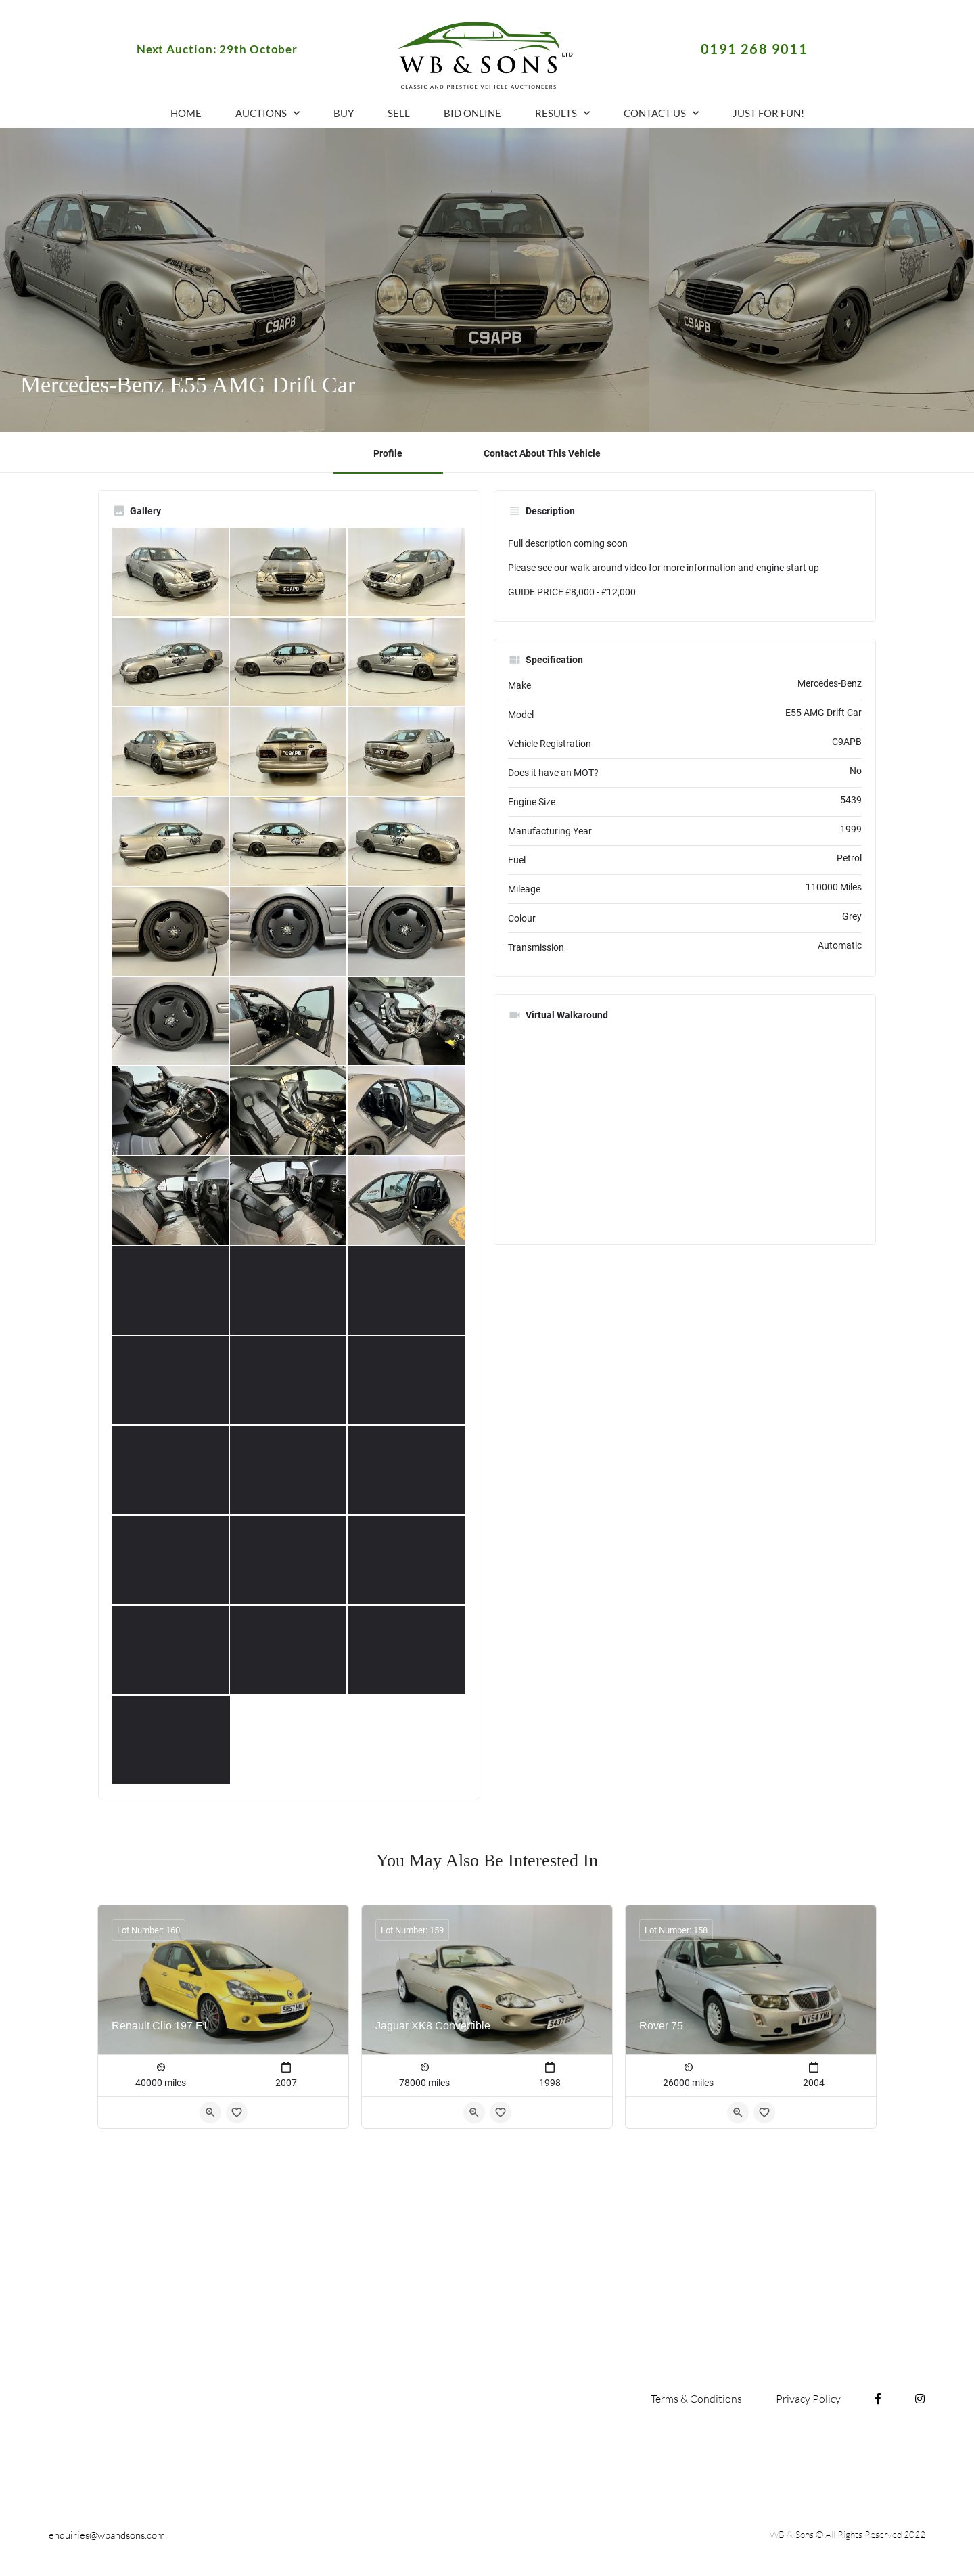Open the Sell page
Screen dimensions: 974x2576
tap(398, 113)
